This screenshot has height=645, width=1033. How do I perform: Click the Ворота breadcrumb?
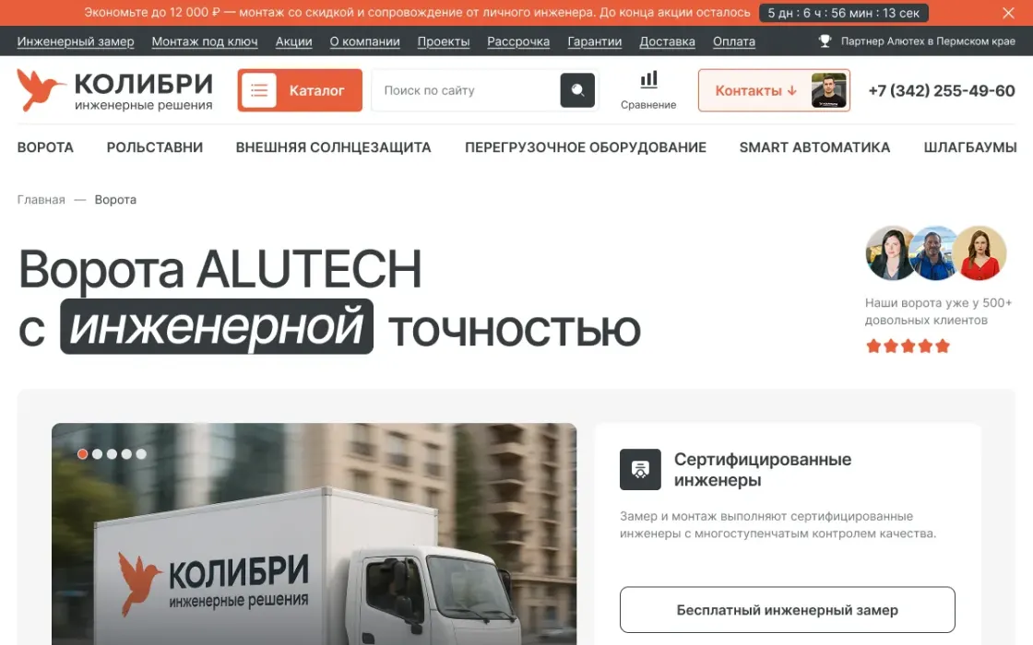[x=115, y=199]
